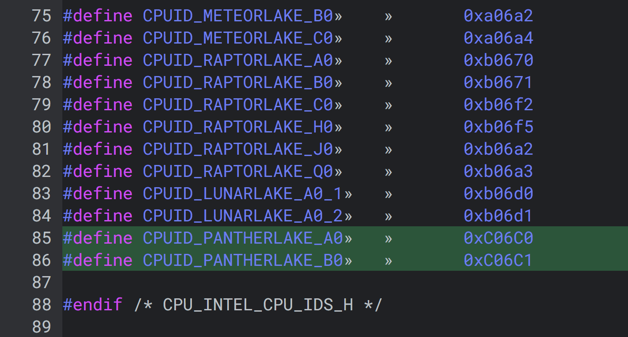Screen dimensions: 628x337
Task: Click the hex value 0xC06C1
Action: (498, 261)
